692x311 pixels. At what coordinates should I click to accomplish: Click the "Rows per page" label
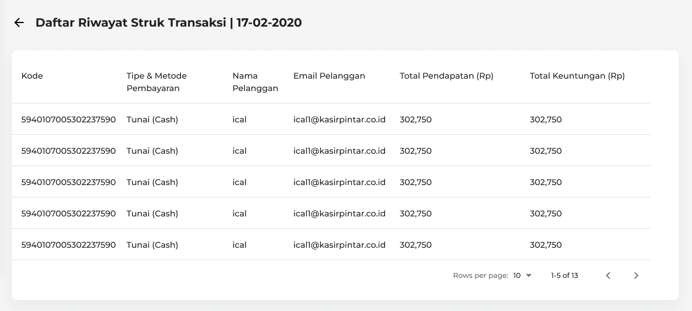click(x=480, y=276)
